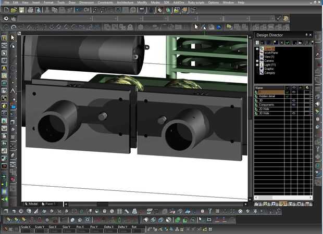Switch to the Paper 1 tab
This screenshot has width=323, height=234.
point(50,204)
